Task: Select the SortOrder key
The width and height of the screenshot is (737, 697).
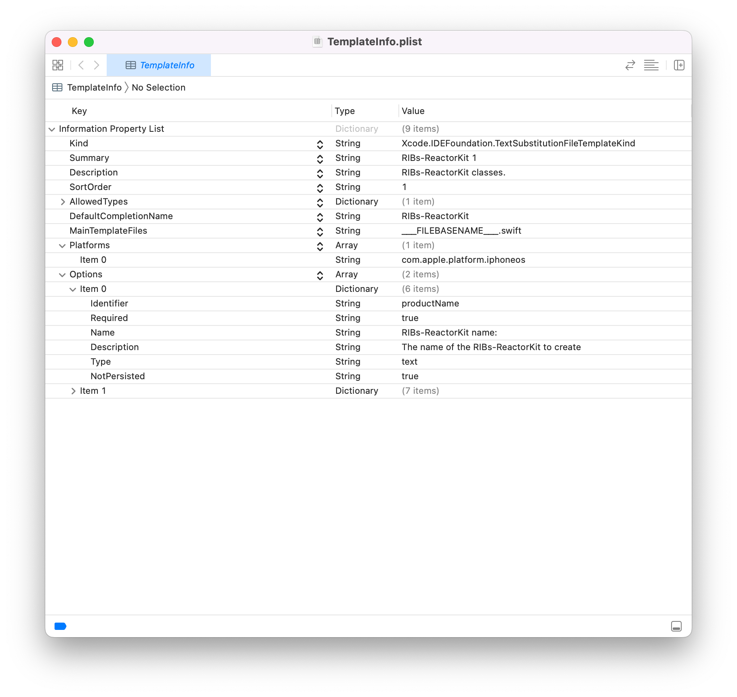Action: [90, 187]
